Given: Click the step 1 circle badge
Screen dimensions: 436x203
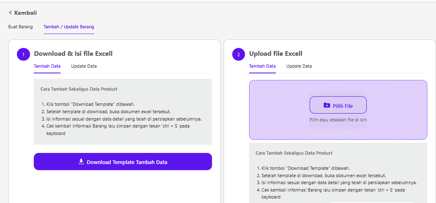Looking at the screenshot, I should pos(23,54).
